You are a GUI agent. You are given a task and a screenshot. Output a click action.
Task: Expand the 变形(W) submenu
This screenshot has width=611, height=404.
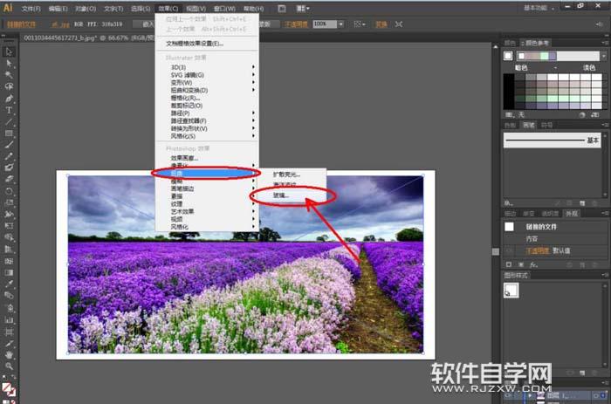[x=207, y=83]
